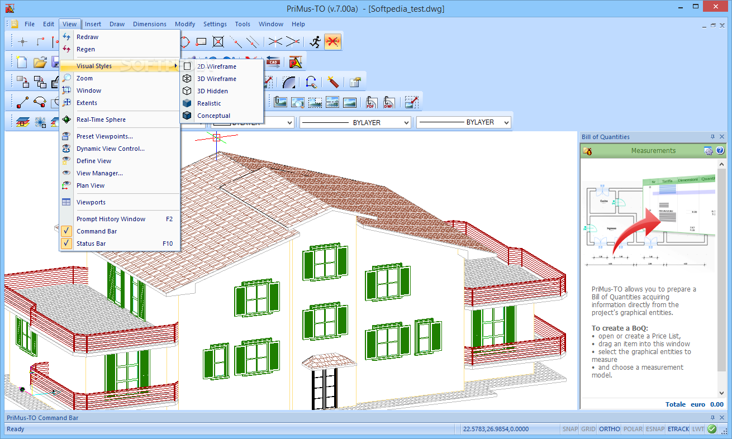Toggle the highlighted disable-snap icon
The image size is (732, 439).
tap(333, 41)
